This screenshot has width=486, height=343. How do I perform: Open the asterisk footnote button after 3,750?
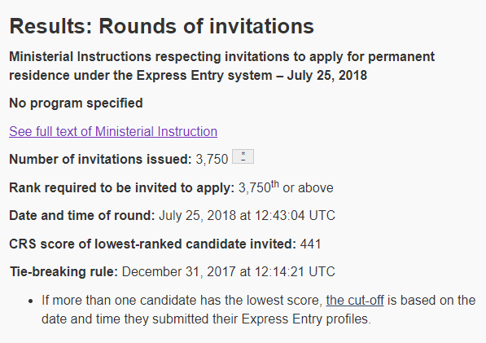pos(243,156)
